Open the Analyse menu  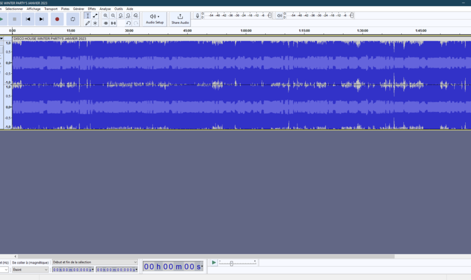tap(105, 9)
